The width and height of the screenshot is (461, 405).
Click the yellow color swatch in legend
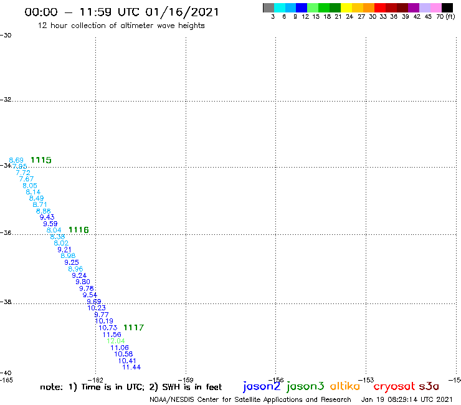[x=346, y=7]
